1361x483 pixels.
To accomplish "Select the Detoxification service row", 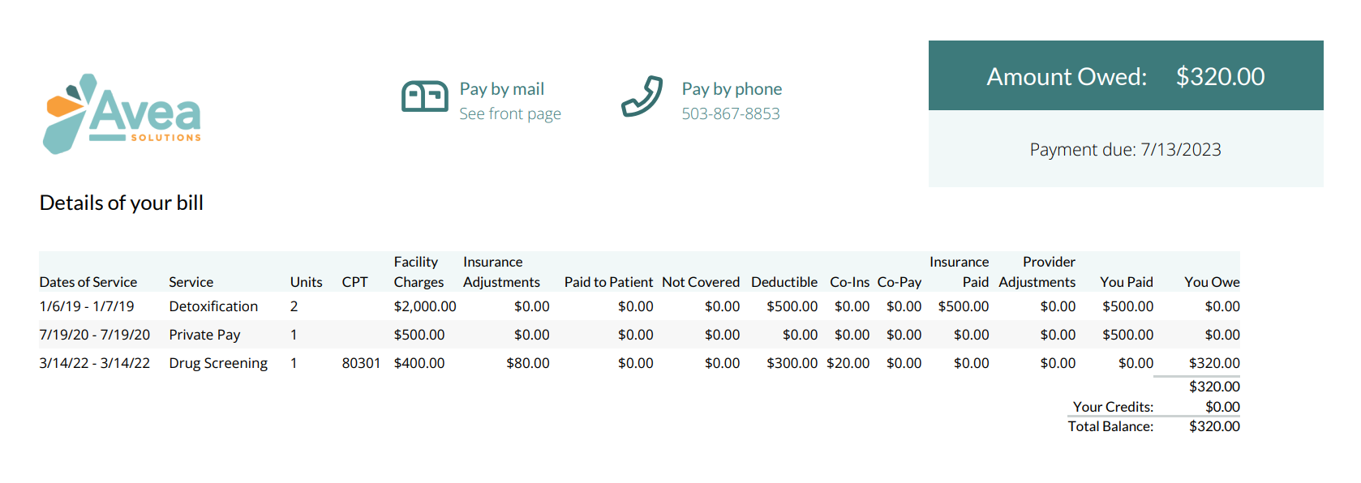I will 639,306.
